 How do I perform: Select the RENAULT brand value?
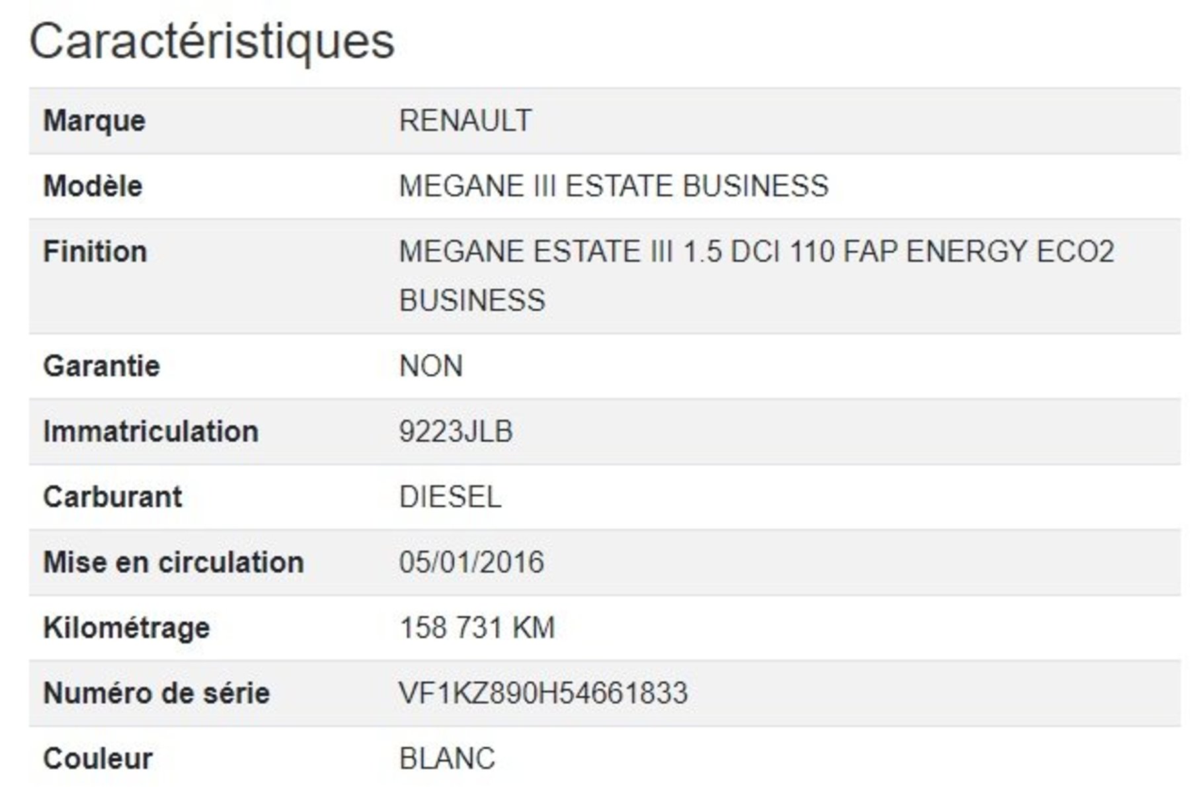pyautogui.click(x=465, y=121)
